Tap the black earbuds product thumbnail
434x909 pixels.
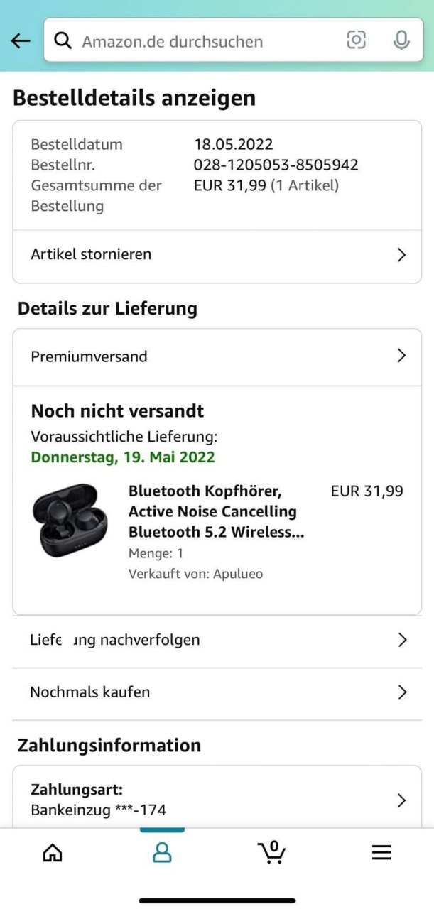[x=70, y=520]
